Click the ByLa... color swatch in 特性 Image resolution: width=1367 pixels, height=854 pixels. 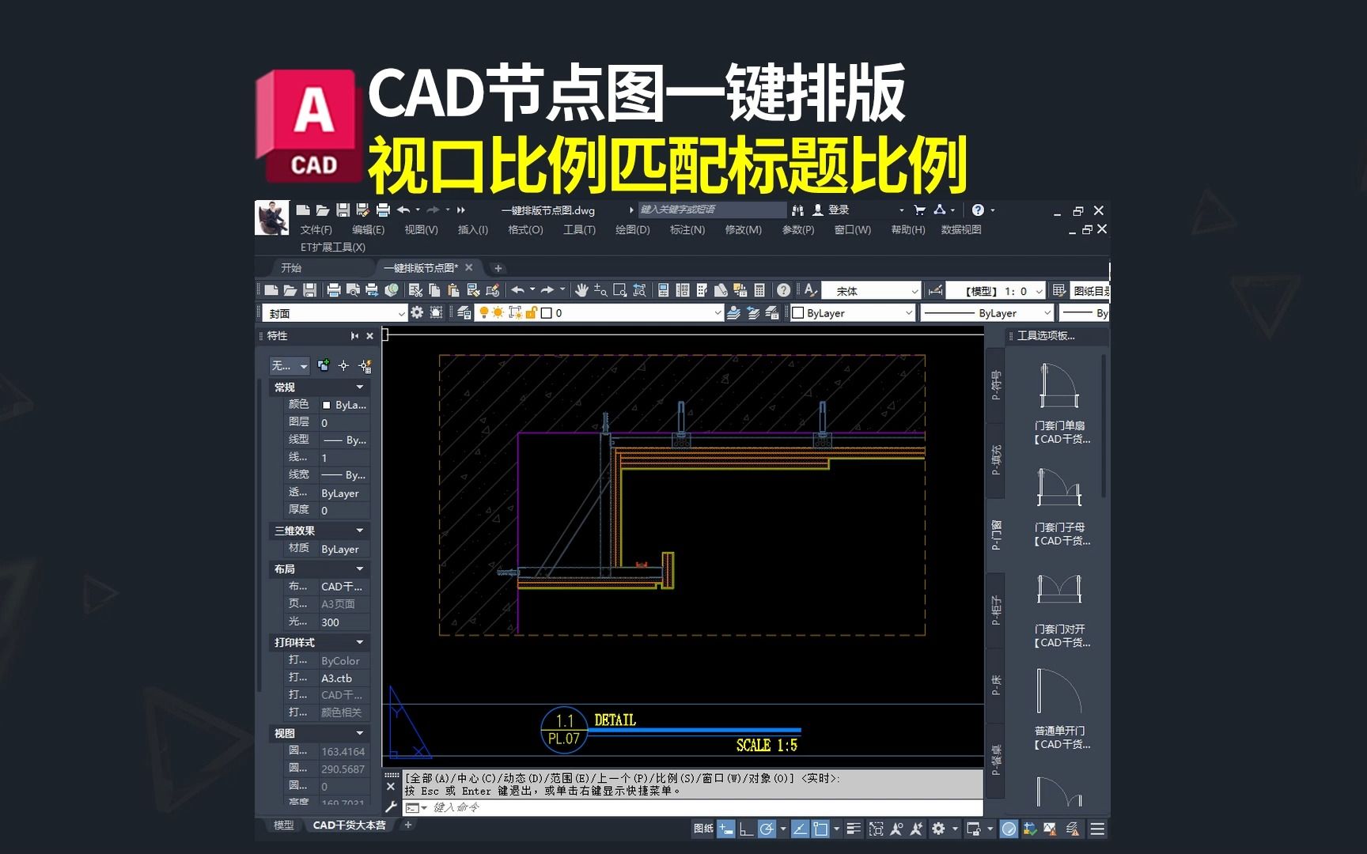click(326, 405)
